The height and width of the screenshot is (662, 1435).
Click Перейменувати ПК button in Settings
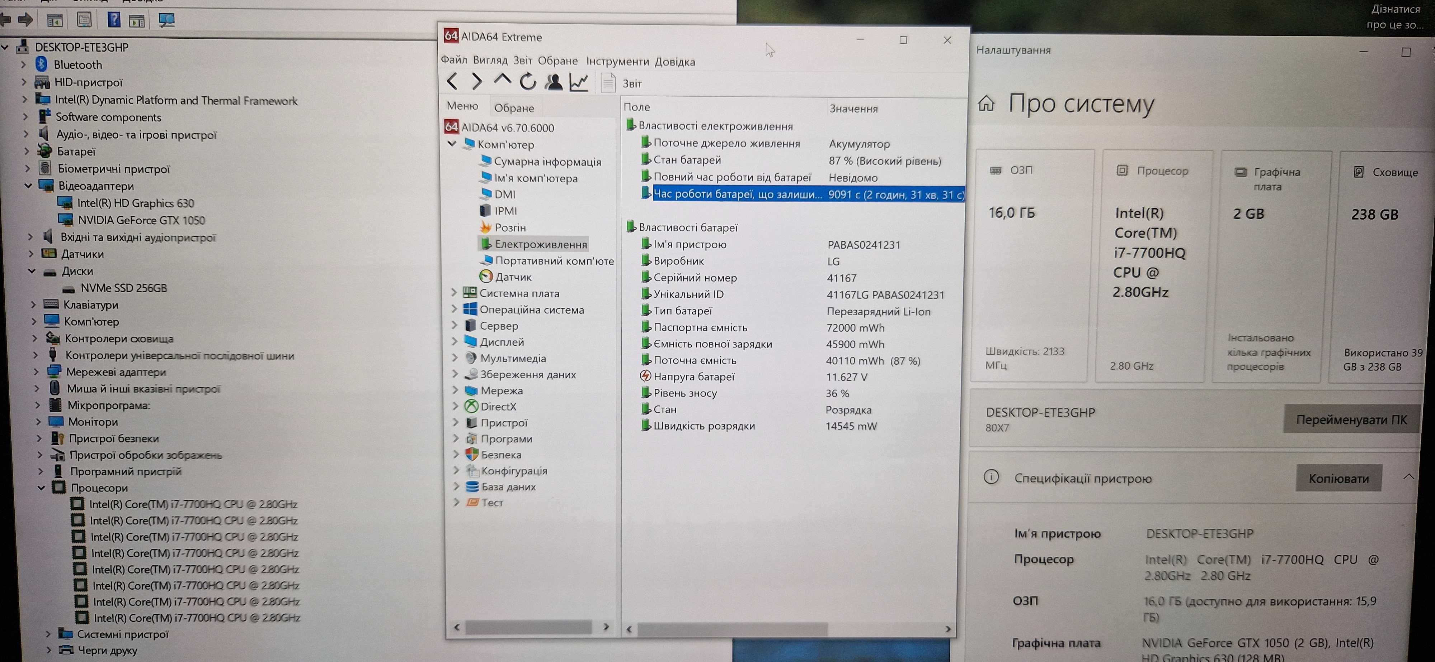point(1351,419)
